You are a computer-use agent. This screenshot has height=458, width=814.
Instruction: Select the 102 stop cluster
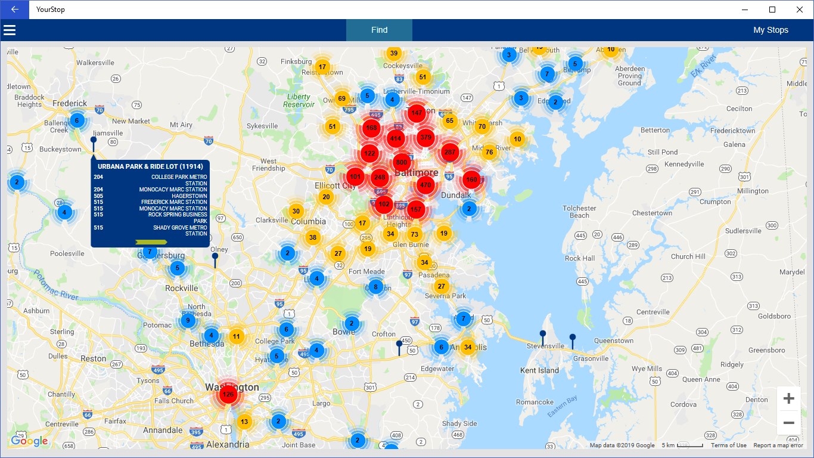point(384,204)
